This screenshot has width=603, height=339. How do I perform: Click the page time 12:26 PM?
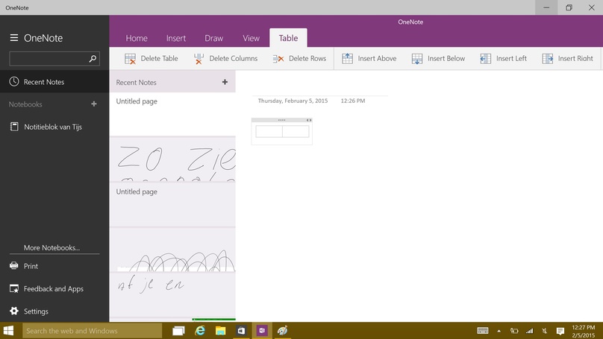(x=353, y=101)
